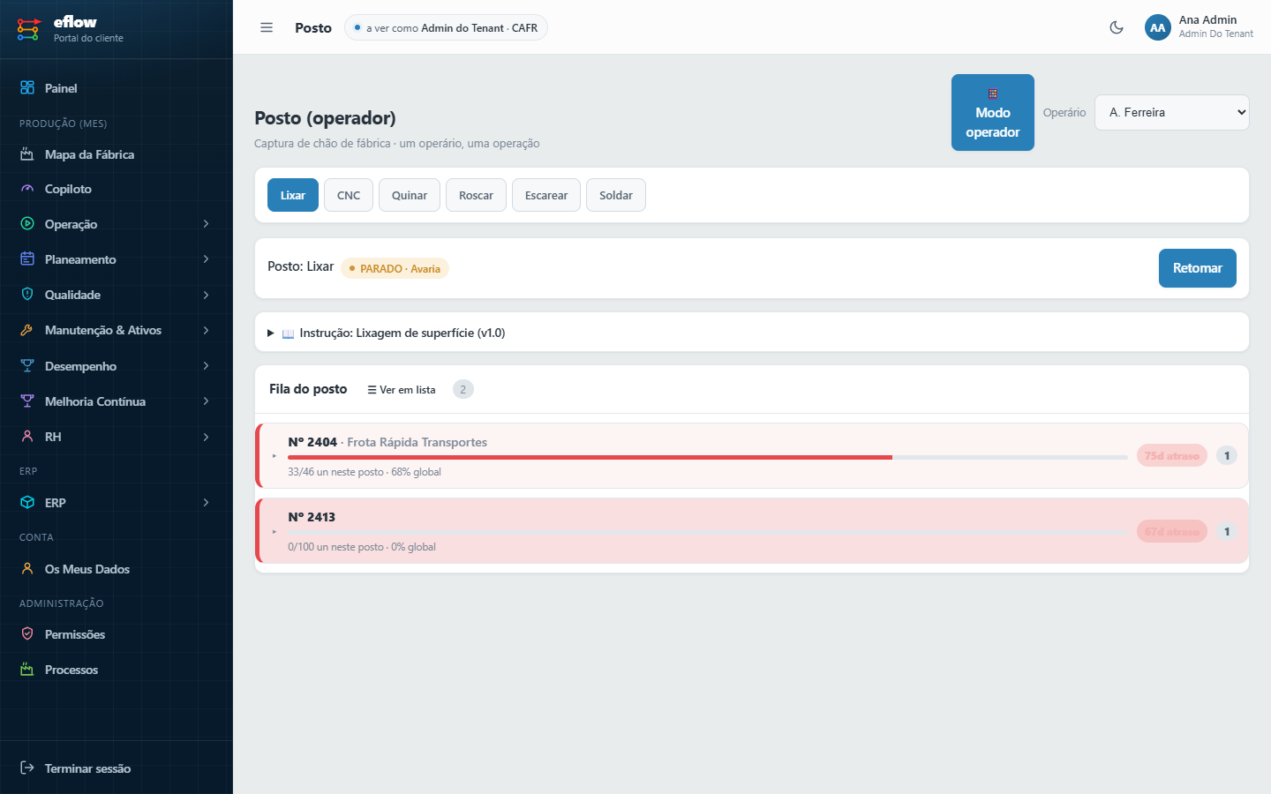
Task: Click the Os Meus Dados user icon
Action: coord(27,569)
